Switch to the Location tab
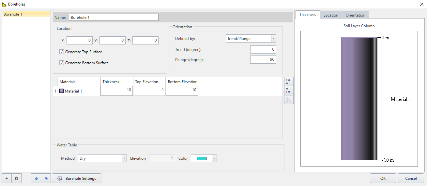Screen dimensions: 427x186 click(x=331, y=15)
